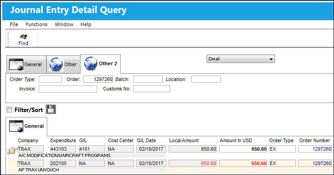Screen dimensions: 334x175
Task: Click order number 1297260 link in first row
Action: click(322, 149)
